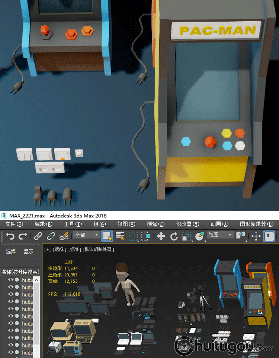
Task: Click 选择 in the scene explorer
Action: [x=11, y=252]
